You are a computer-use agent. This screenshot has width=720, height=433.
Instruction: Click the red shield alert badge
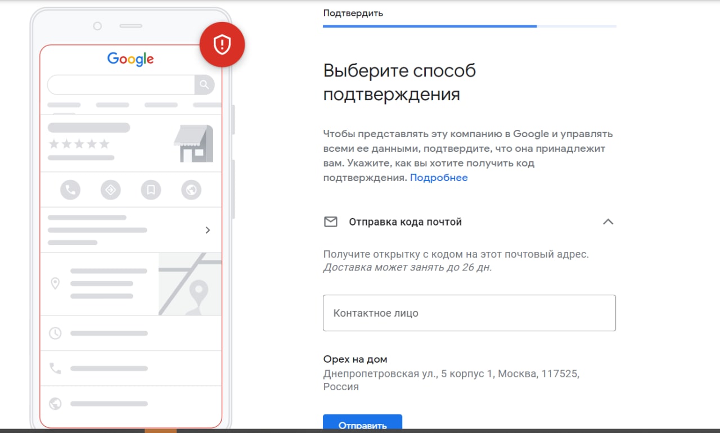pos(222,44)
